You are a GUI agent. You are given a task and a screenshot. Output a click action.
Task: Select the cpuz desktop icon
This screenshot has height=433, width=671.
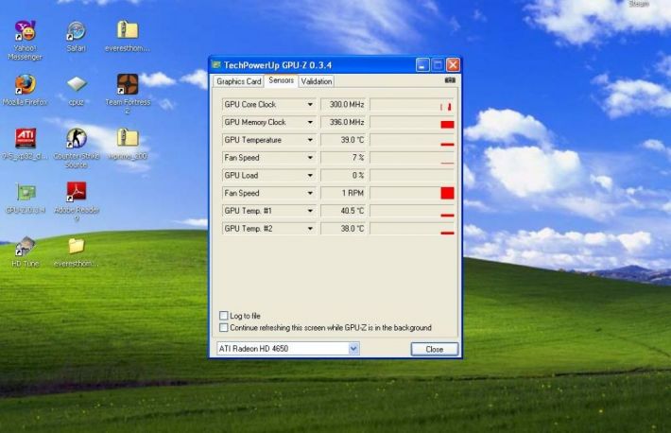76,84
